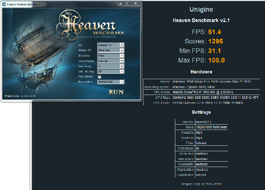
Task: Click the RUN button to start benchmark
Action: (x=116, y=92)
